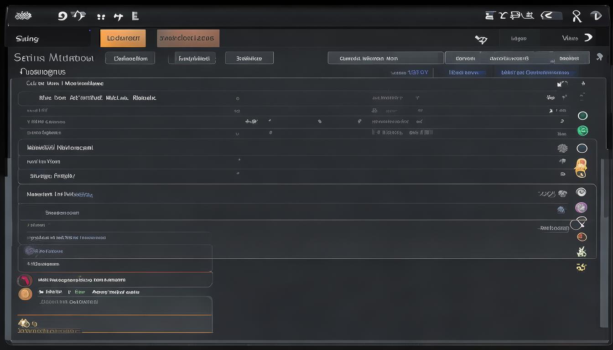This screenshot has width=613, height=350.
Task: Click the first outlined button below the tabs
Action: click(x=130, y=58)
